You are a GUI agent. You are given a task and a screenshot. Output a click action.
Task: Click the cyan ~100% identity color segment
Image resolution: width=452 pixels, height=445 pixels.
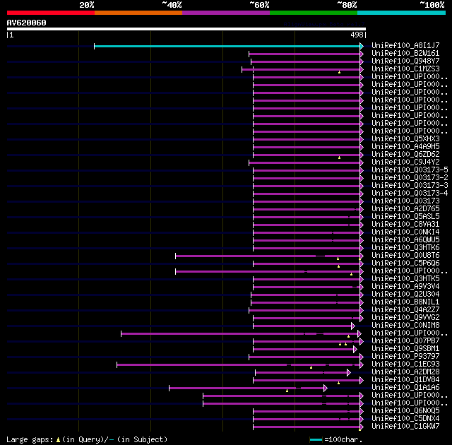(402, 13)
